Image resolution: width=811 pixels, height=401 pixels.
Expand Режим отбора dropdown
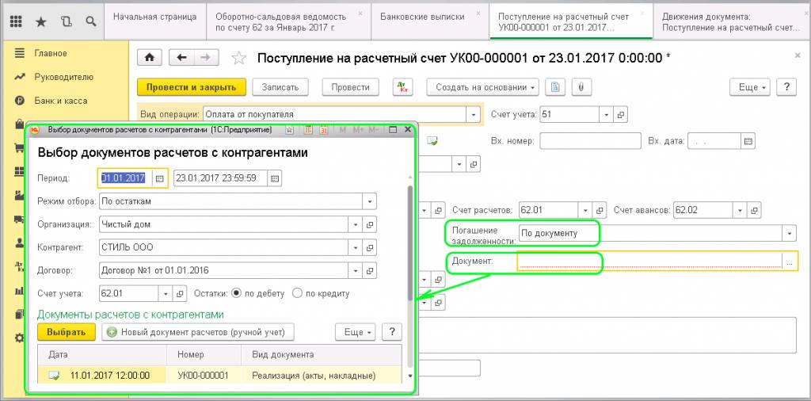point(370,201)
